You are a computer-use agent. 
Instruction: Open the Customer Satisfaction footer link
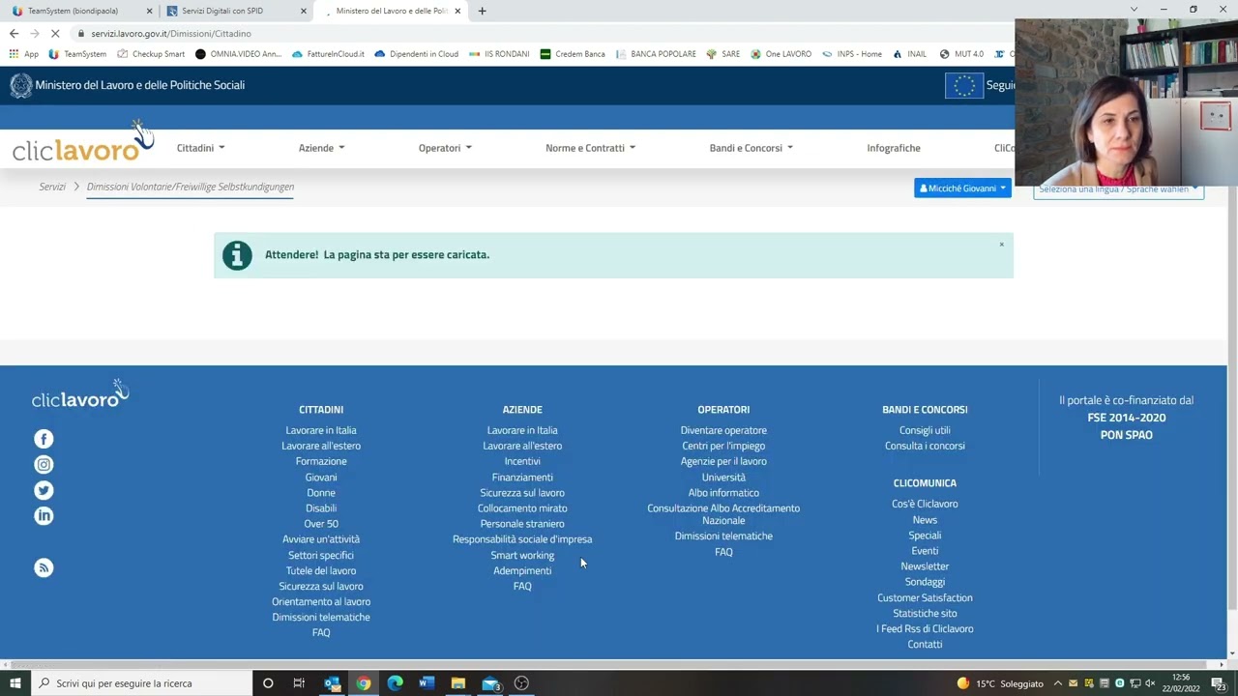[925, 597]
